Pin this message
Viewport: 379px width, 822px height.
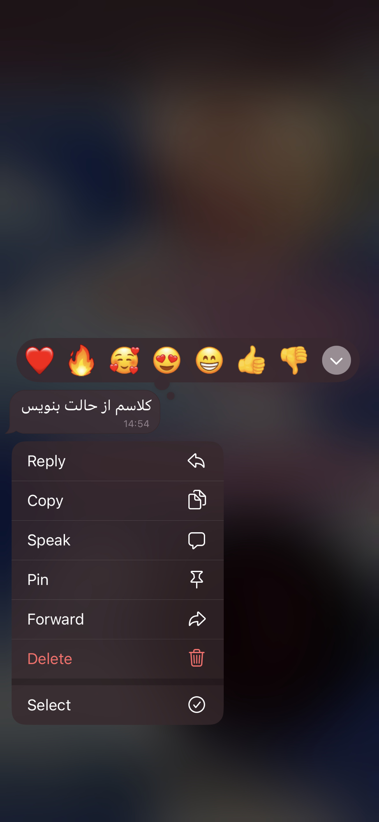(118, 580)
